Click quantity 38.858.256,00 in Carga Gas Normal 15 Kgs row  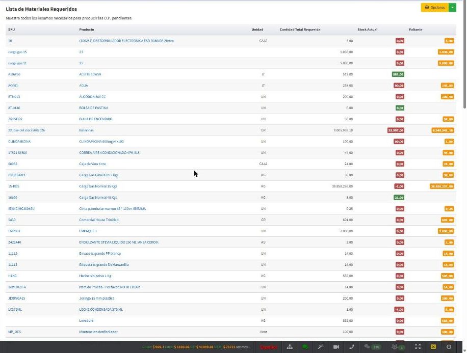coord(343,186)
